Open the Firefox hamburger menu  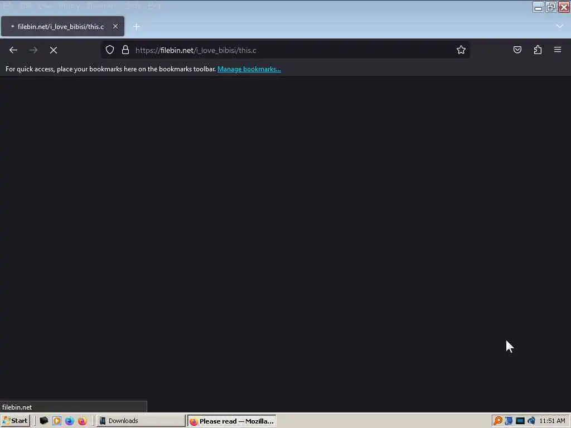pos(558,50)
